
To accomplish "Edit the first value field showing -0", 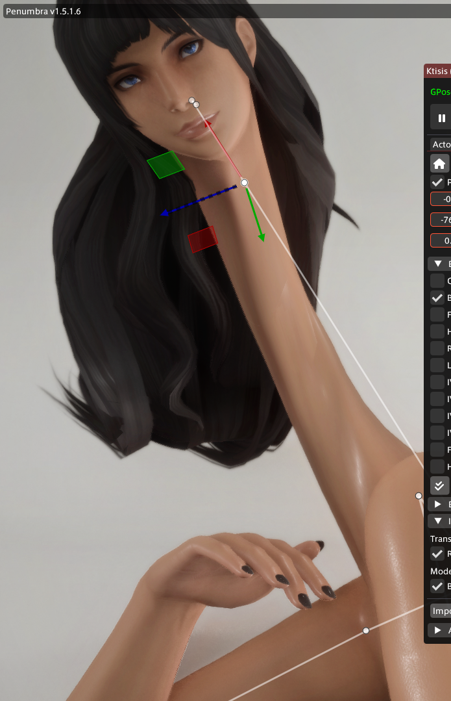I will [x=441, y=199].
